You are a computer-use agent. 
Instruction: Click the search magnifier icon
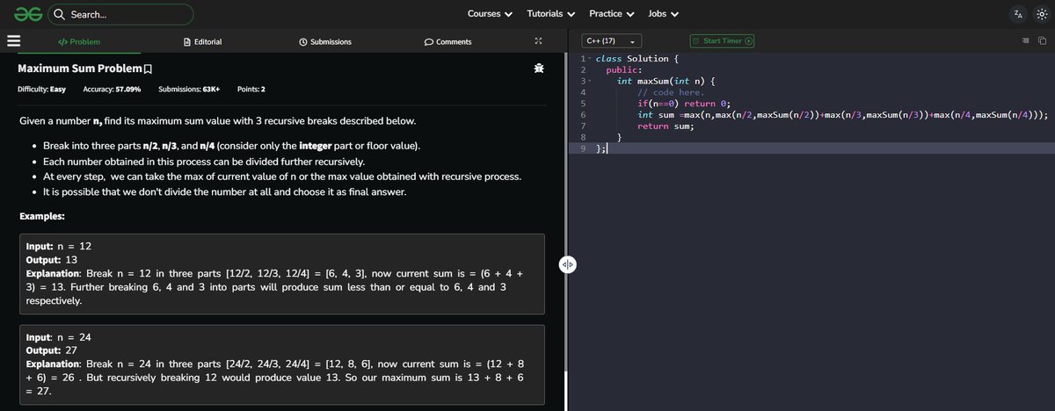coord(59,14)
